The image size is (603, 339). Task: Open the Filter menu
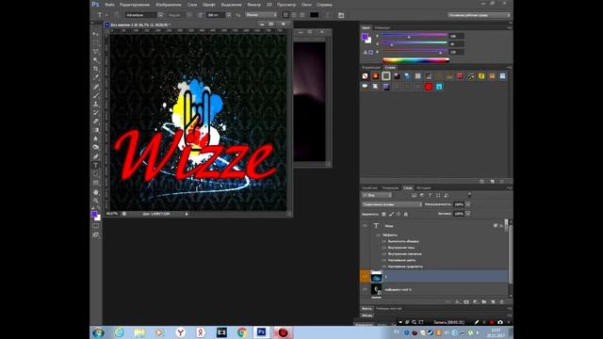(x=253, y=5)
